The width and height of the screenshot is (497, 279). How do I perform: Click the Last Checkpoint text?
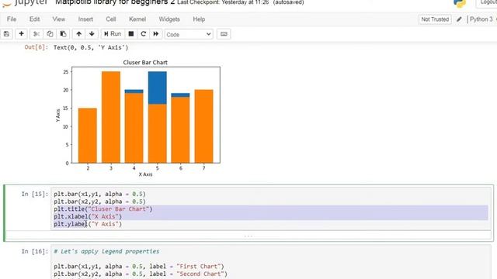pos(223,2)
